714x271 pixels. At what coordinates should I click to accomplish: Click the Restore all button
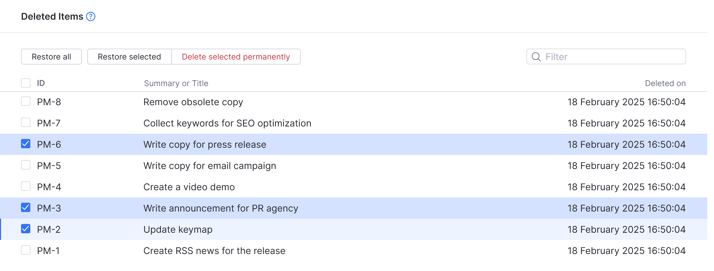pyautogui.click(x=51, y=57)
